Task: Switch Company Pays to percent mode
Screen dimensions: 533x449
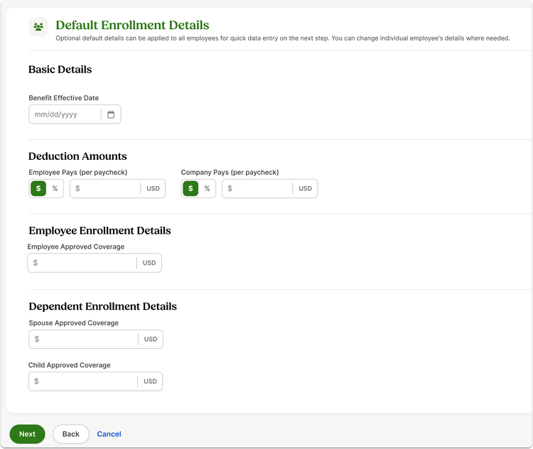Action: point(207,189)
